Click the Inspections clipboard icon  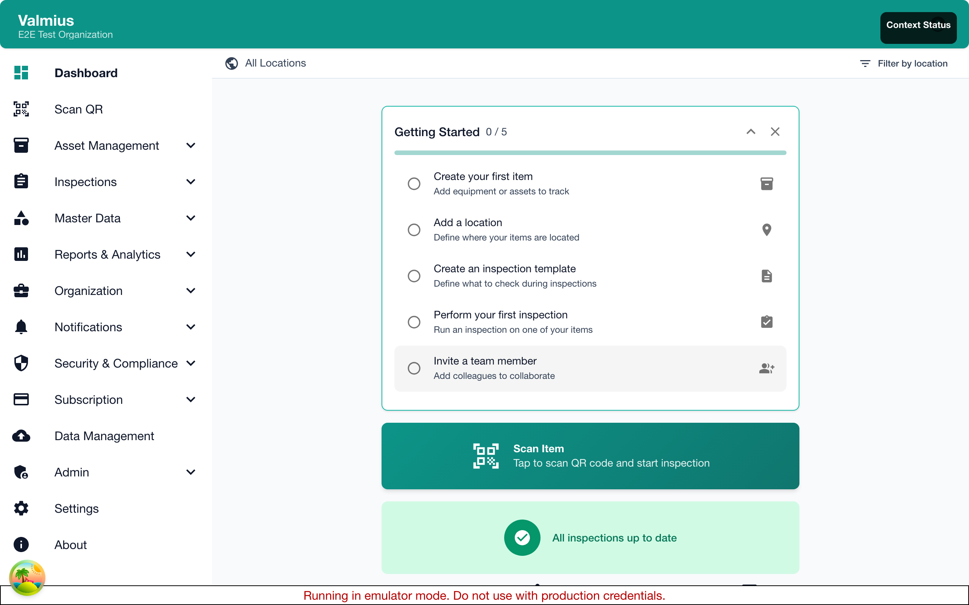click(x=21, y=181)
